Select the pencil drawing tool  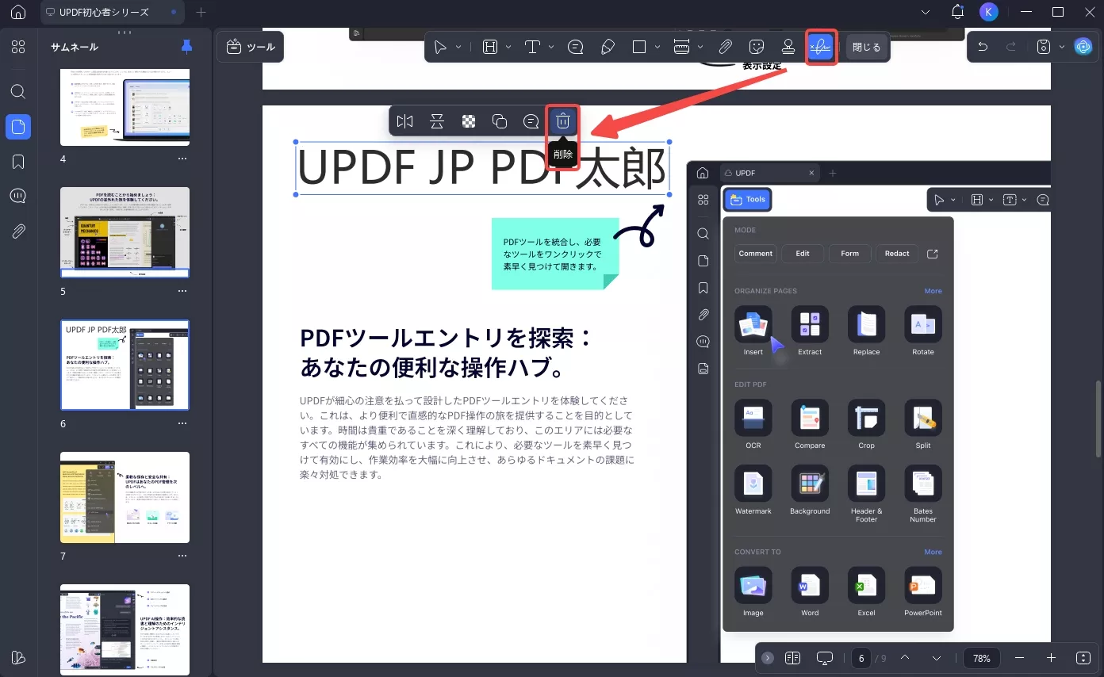coord(608,48)
